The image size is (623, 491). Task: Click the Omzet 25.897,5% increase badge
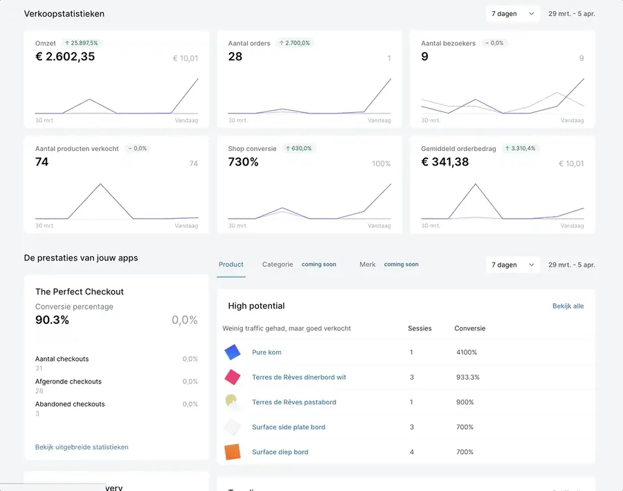[x=81, y=43]
